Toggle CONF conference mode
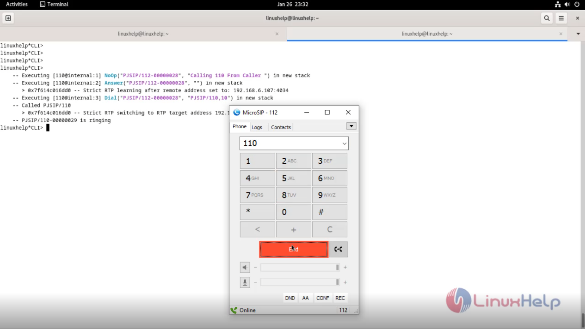 [323, 298]
